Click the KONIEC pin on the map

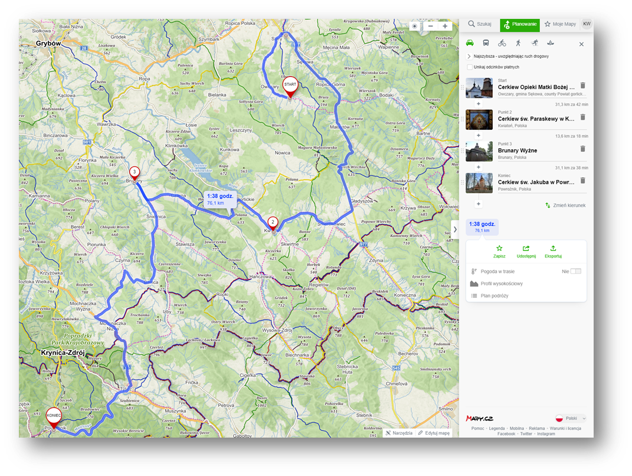[54, 417]
